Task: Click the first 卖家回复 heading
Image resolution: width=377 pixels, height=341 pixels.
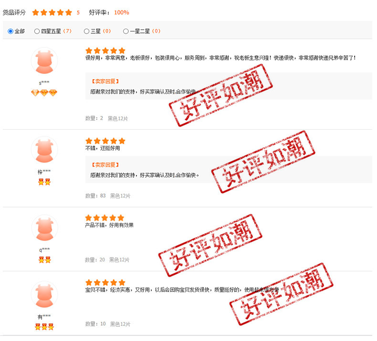Action: click(x=105, y=82)
